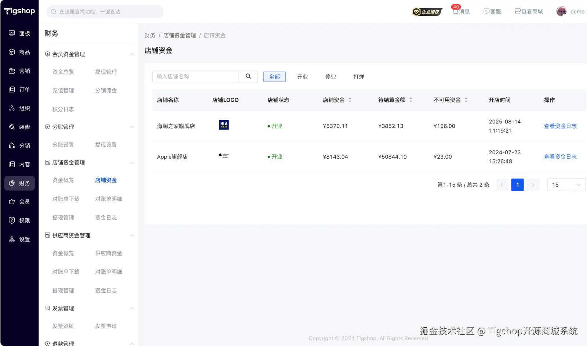Open 资金总览 under member funds
The height and width of the screenshot is (346, 587).
click(x=63, y=72)
